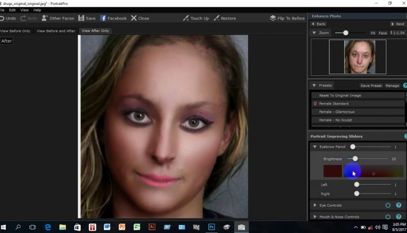Click the Save floppy disk icon
The width and height of the screenshot is (407, 233).
pyautogui.click(x=81, y=18)
